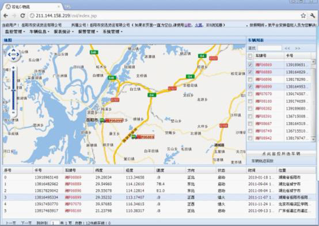Click the browser back arrow
Image resolution: width=319 pixels, height=226 pixels.
click(6, 15)
